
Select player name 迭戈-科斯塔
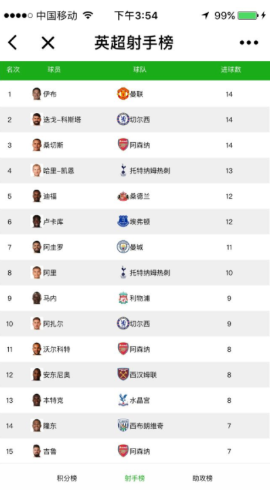pyautogui.click(x=62, y=120)
